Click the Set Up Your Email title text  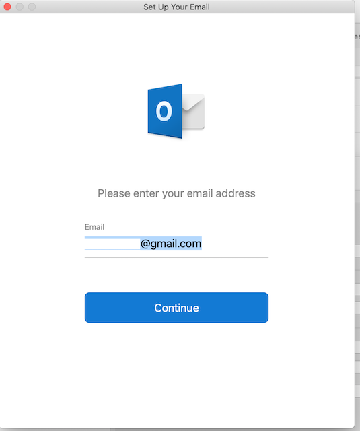click(176, 7)
